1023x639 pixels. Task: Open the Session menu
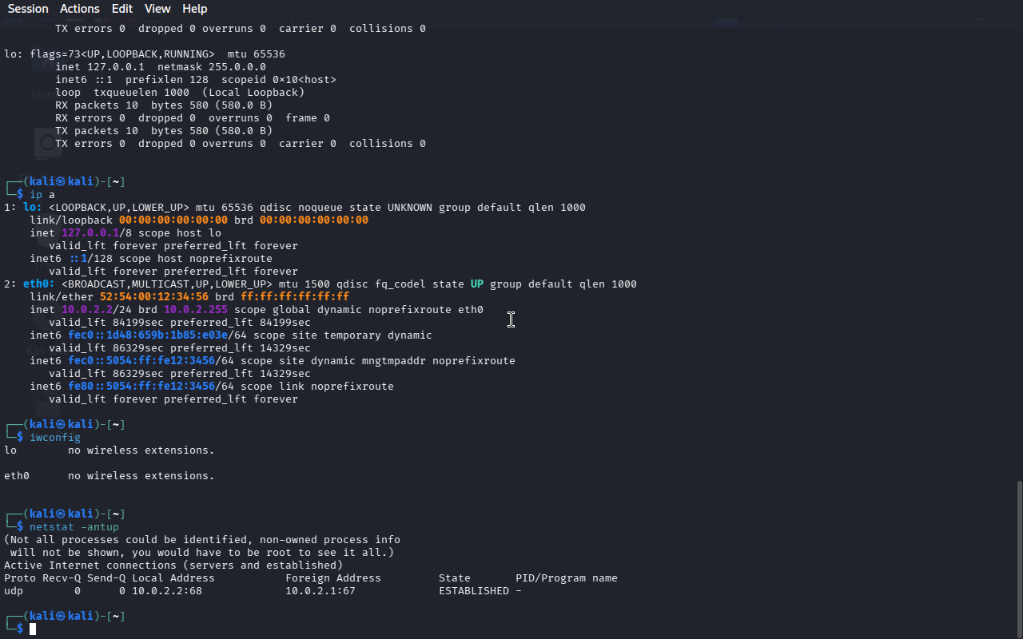coord(28,9)
